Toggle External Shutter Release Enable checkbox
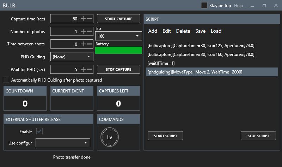 (x=39, y=131)
